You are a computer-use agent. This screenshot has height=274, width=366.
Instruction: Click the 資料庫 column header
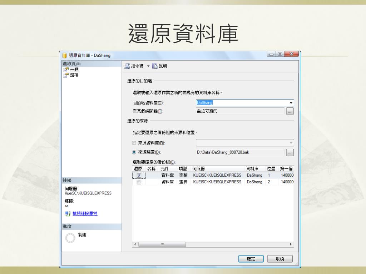pyautogui.click(x=254, y=169)
